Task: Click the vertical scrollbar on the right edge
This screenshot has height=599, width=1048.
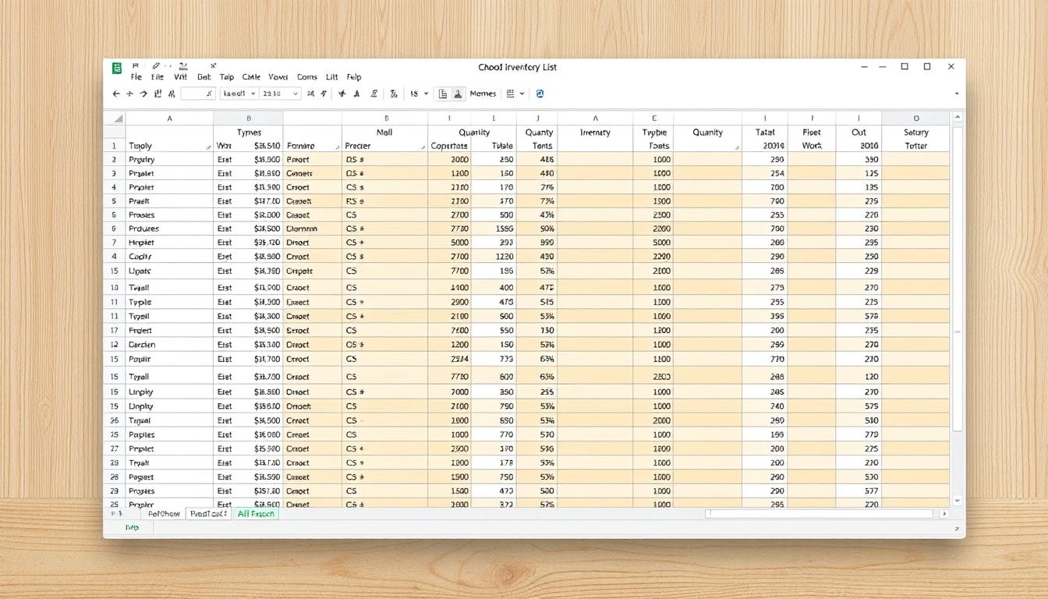Action: [x=958, y=278]
